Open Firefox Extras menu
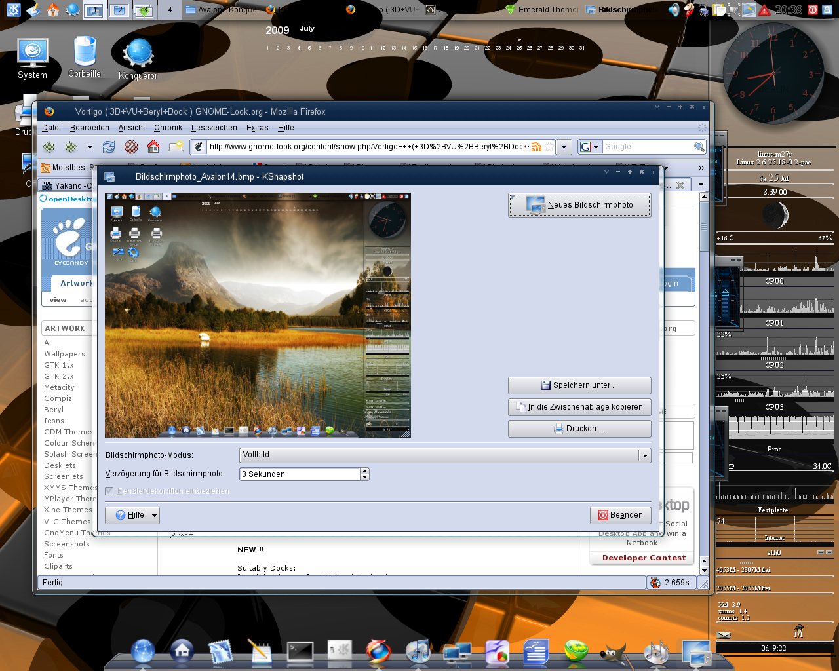This screenshot has height=671, width=839. (x=257, y=128)
